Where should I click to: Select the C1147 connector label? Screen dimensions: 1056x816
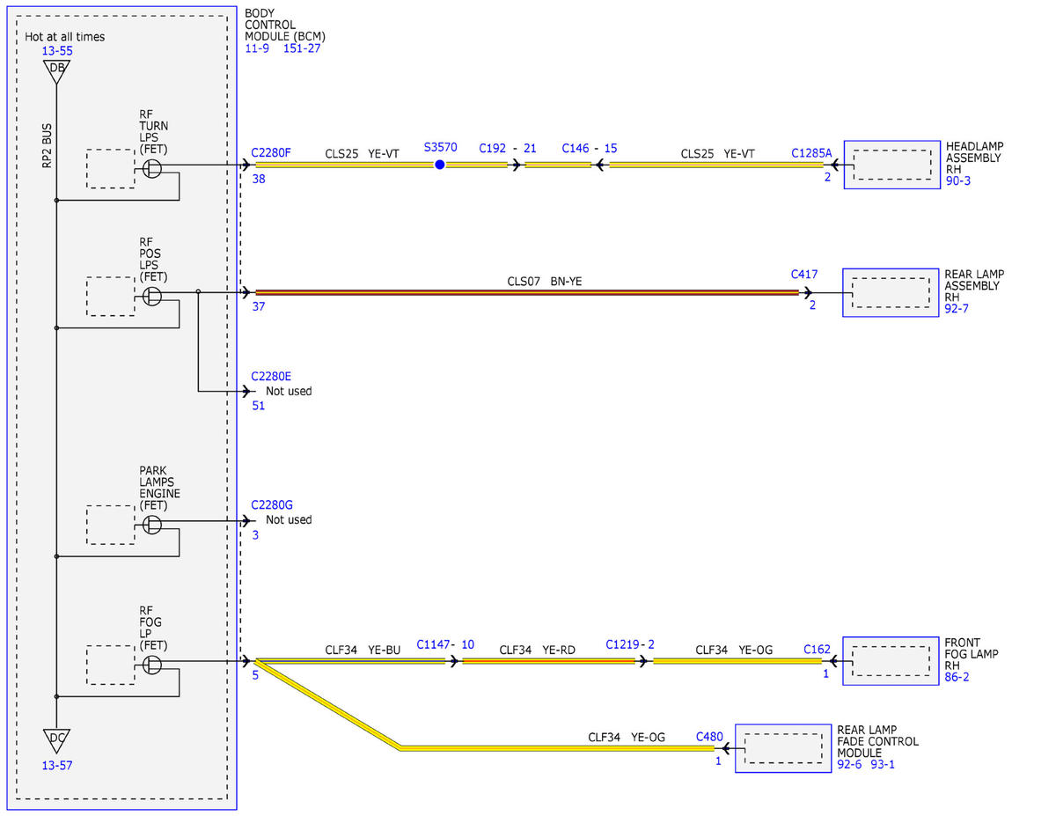[433, 644]
